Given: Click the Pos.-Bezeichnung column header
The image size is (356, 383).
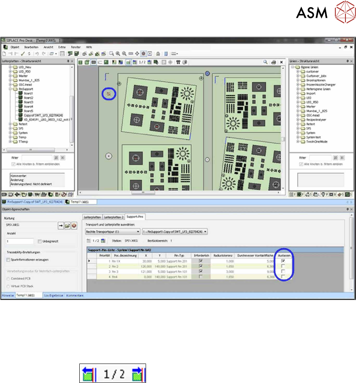Looking at the screenshot, I should click(125, 255).
